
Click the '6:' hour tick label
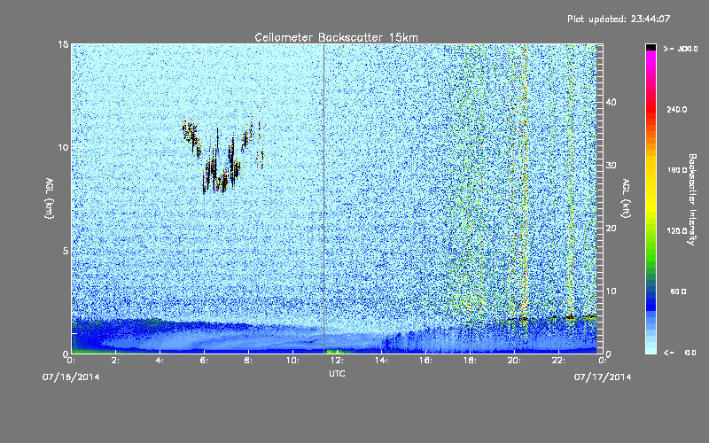point(205,361)
